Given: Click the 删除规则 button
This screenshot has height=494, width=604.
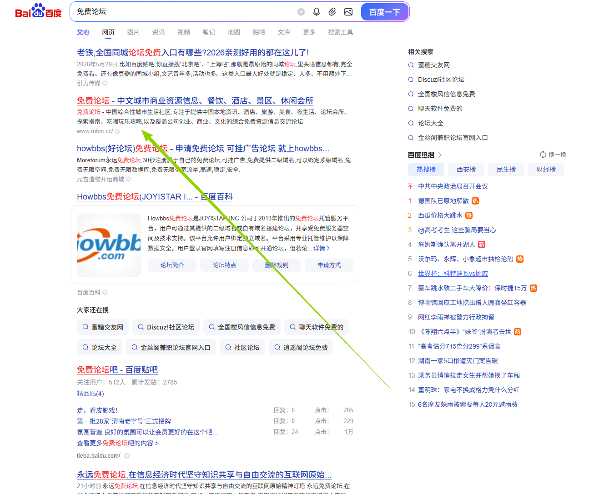Looking at the screenshot, I should [x=277, y=265].
